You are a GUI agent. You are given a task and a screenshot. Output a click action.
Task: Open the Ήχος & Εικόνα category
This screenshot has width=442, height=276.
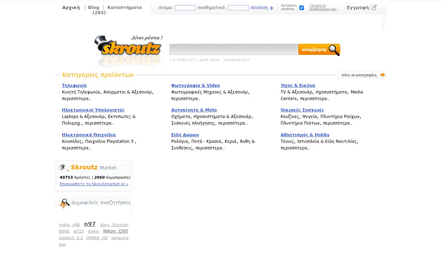298,86
